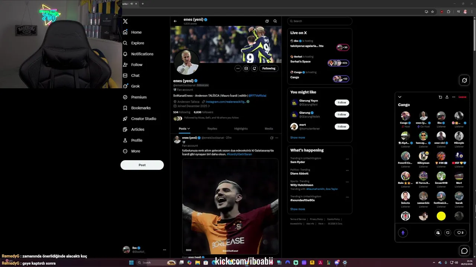Open Explore in the sidebar
Image resolution: width=476 pixels, height=267 pixels.
pos(134,43)
